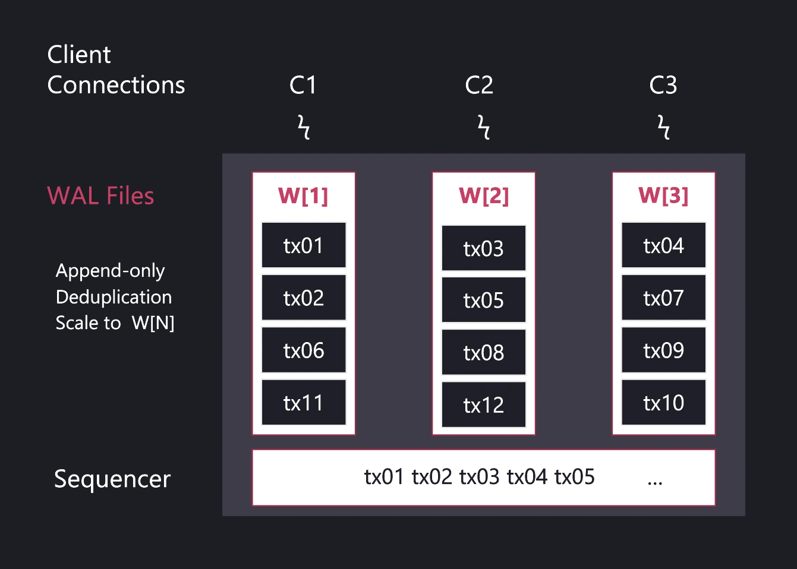797x569 pixels.
Task: Select the tx07 transaction block
Action: pos(664,298)
